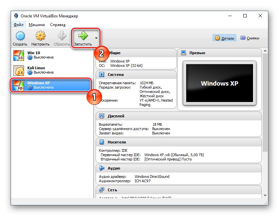Image resolution: width=279 pixels, height=216 pixels.
Task: Click the Windows XP preview thumbnail
Action: coord(219,83)
